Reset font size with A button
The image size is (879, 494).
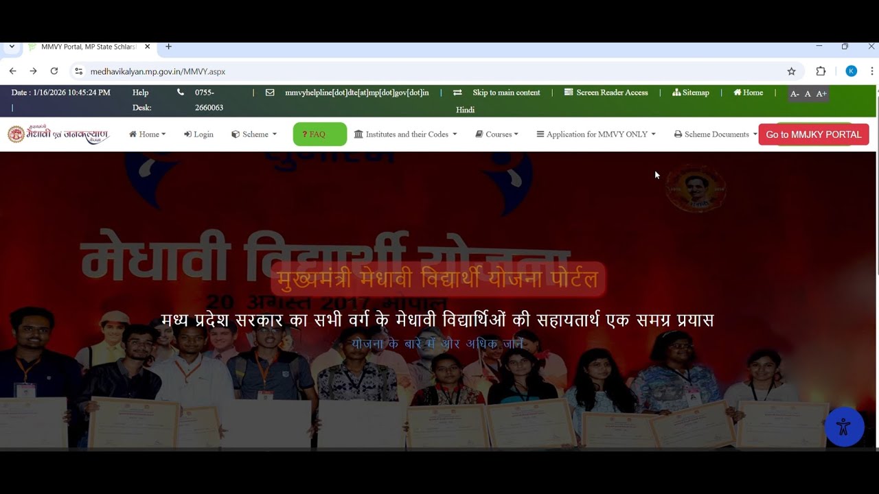coord(808,94)
